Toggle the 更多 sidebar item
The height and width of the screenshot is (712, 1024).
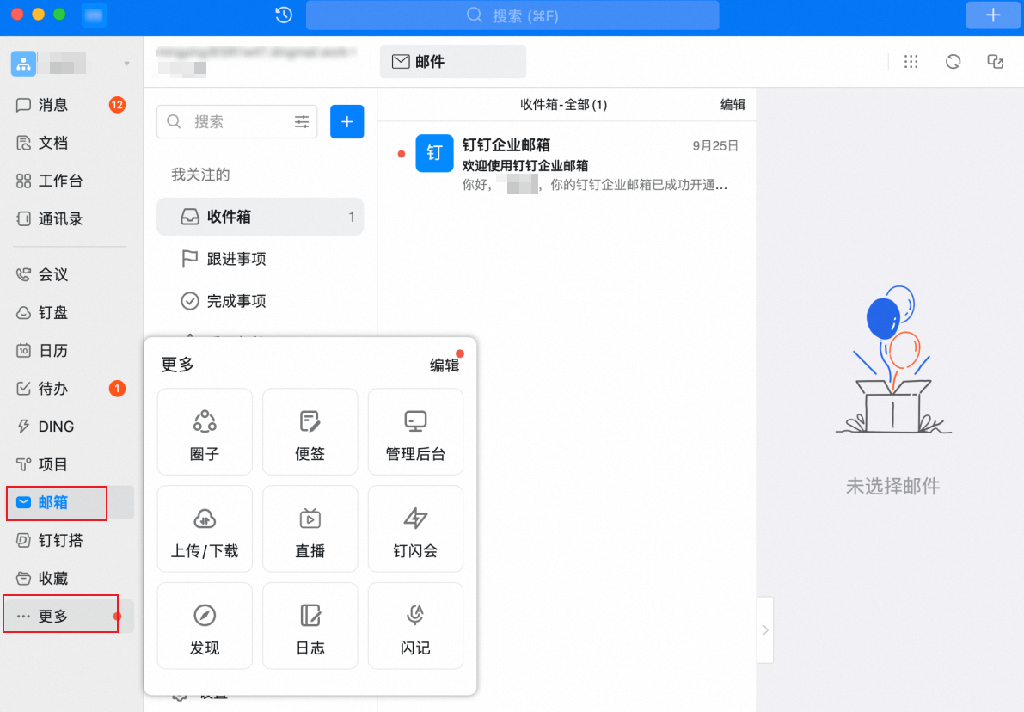(70, 616)
